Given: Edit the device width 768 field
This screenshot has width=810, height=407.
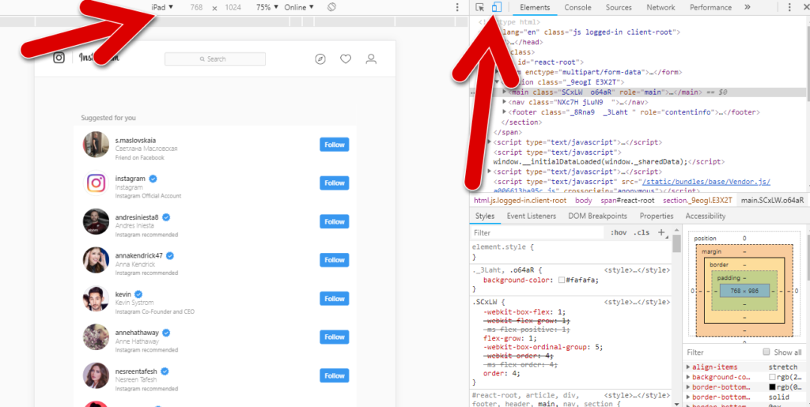Looking at the screenshot, I should (196, 7).
